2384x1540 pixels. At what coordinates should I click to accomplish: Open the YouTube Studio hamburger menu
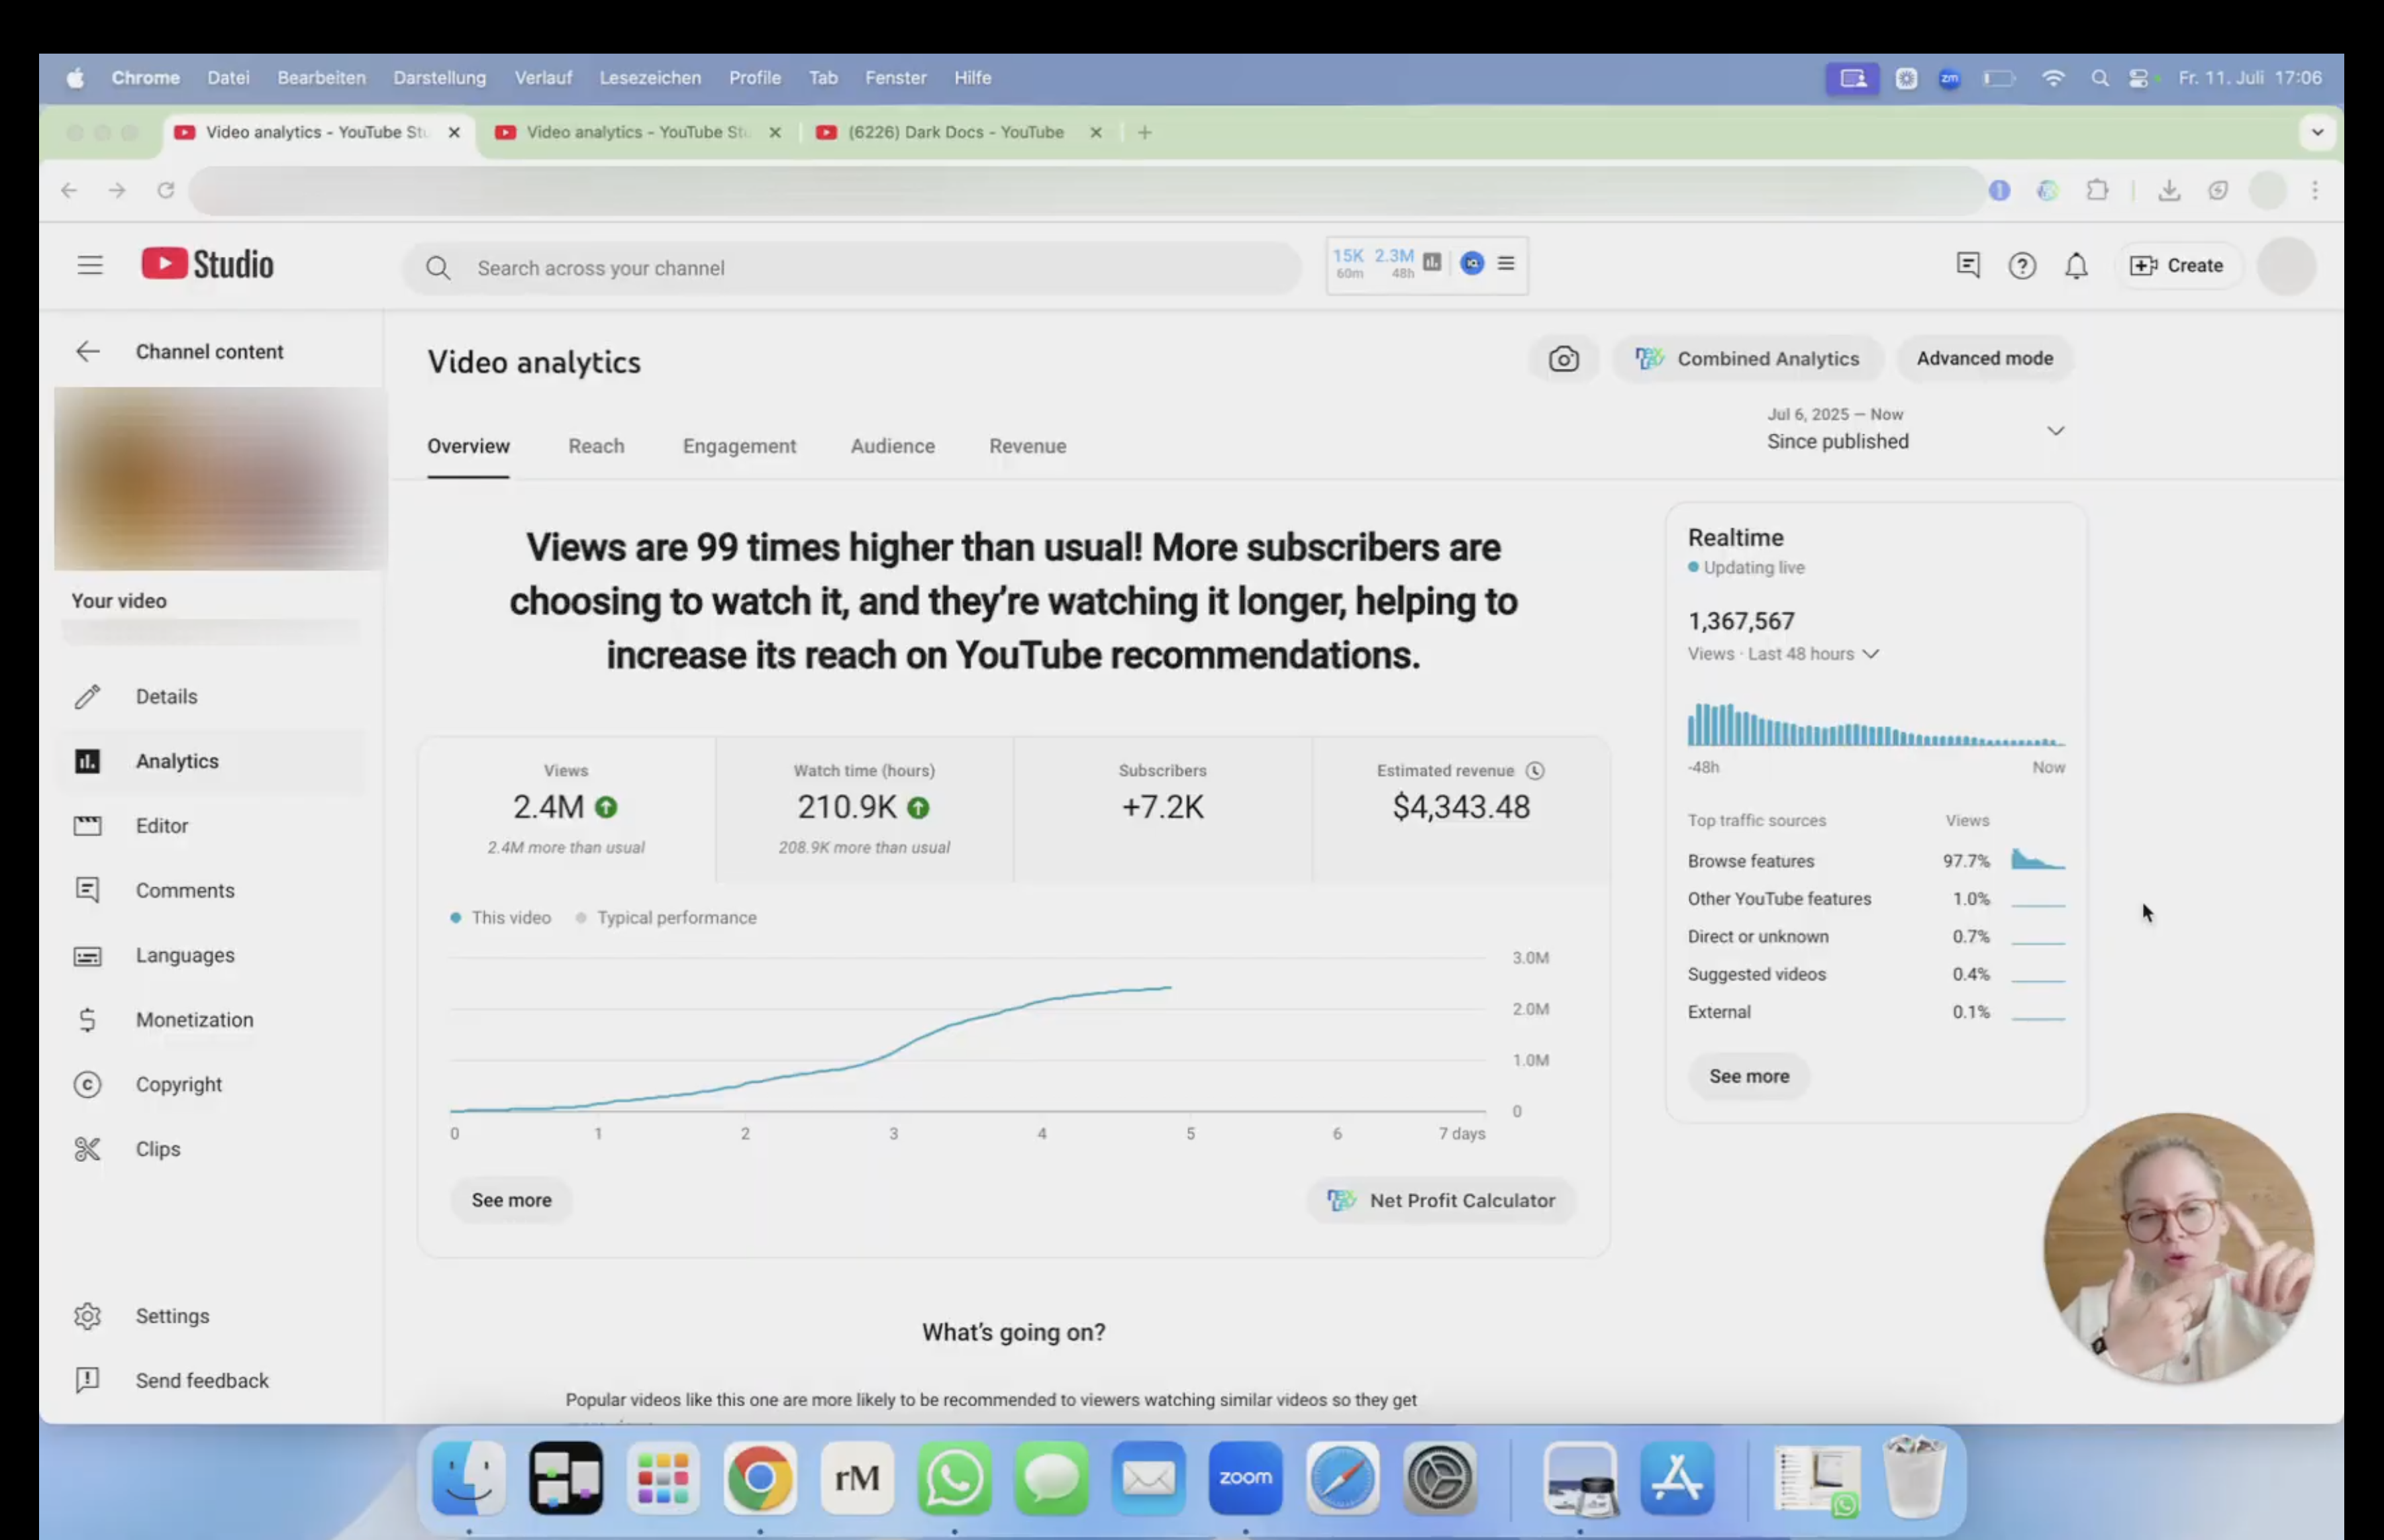[90, 265]
